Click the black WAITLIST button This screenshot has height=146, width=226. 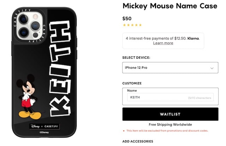pyautogui.click(x=170, y=114)
